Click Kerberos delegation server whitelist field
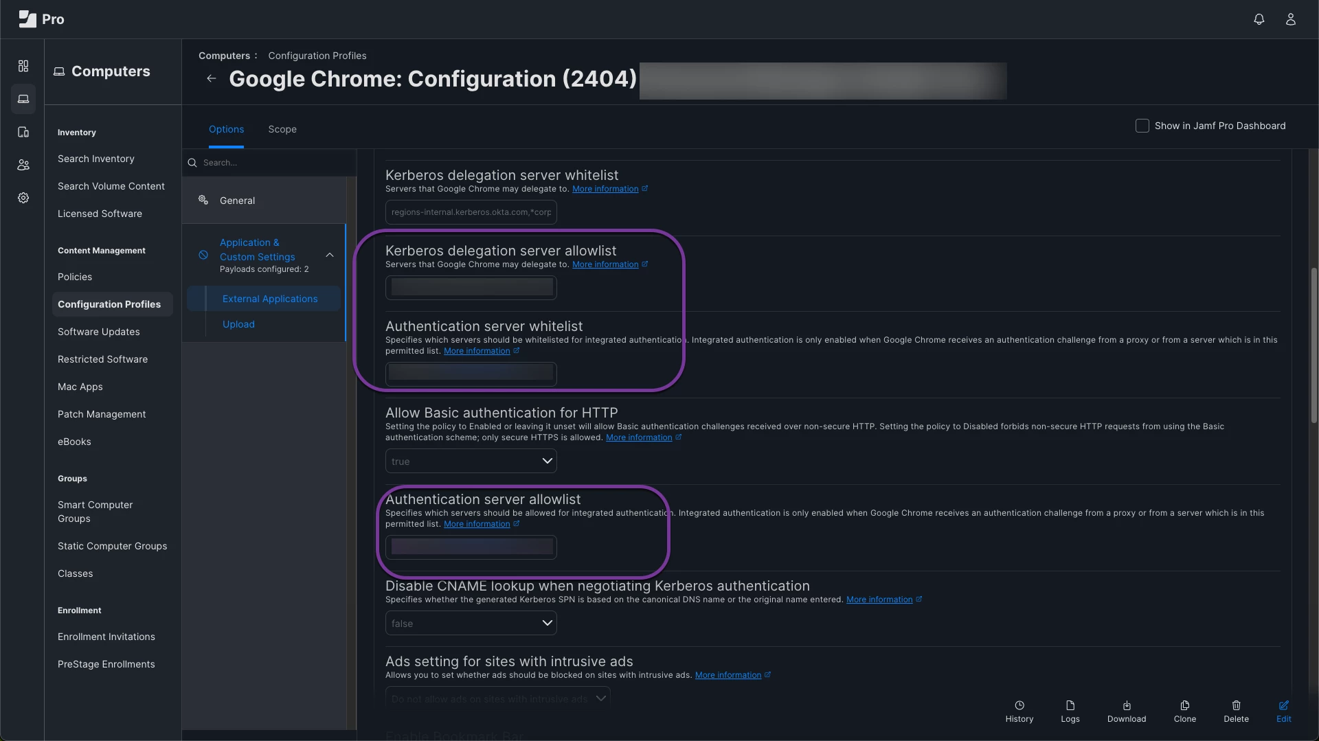Image resolution: width=1319 pixels, height=741 pixels. pyautogui.click(x=471, y=212)
